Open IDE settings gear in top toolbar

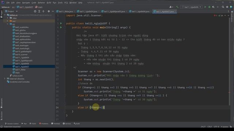coord(227,7)
